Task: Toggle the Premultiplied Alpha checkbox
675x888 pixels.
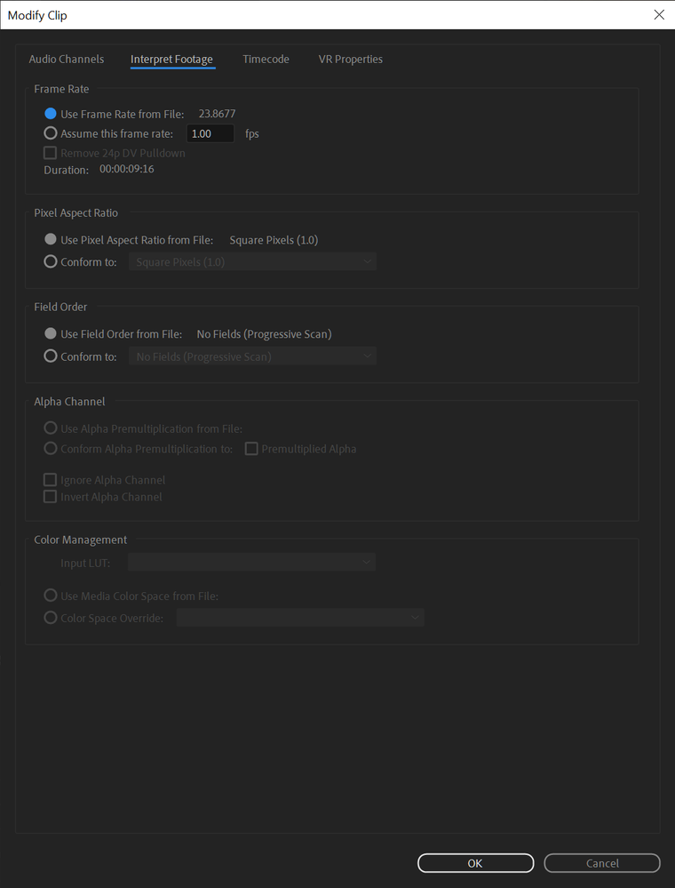Action: [x=251, y=449]
